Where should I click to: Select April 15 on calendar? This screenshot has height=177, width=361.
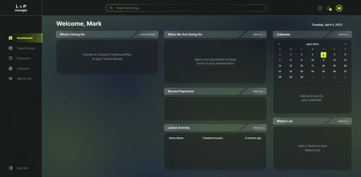coord(291,66)
